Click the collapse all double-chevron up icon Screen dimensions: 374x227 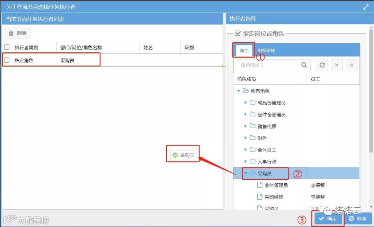pos(351,65)
